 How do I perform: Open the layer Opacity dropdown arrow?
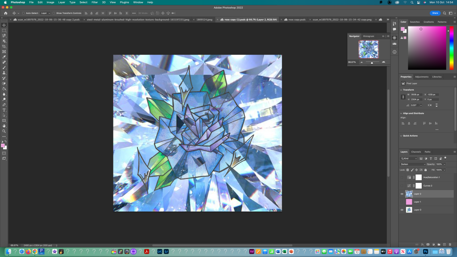[x=445, y=164]
